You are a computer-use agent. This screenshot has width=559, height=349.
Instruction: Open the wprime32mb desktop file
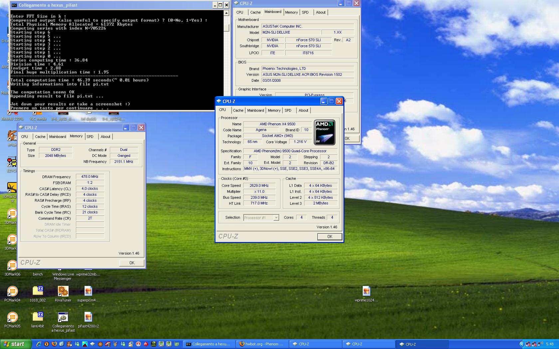(88, 274)
